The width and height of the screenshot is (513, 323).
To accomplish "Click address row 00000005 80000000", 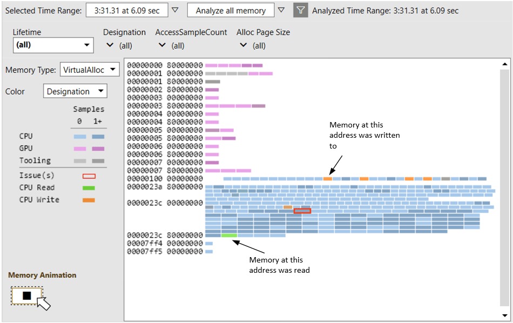I will click(x=165, y=138).
